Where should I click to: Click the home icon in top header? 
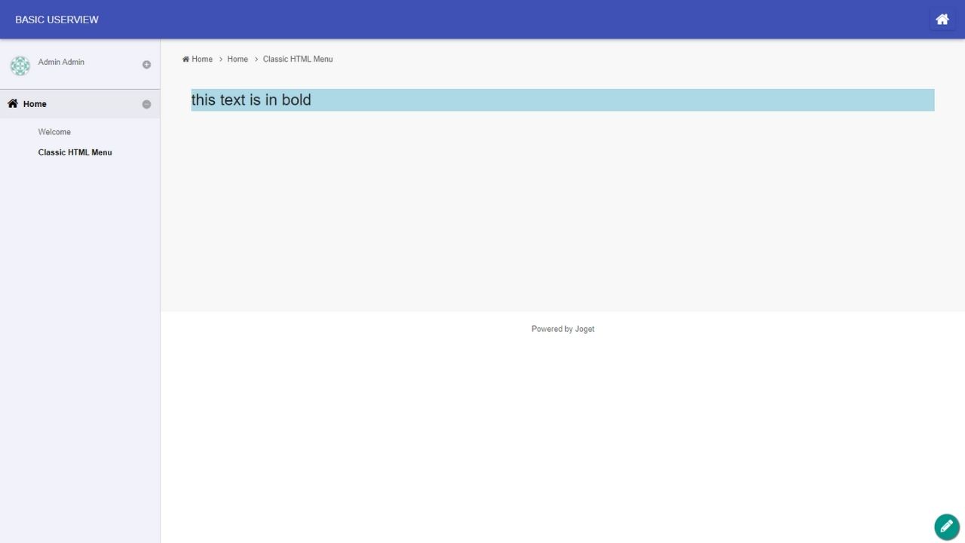(x=942, y=20)
